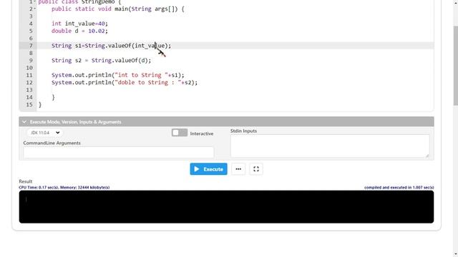Image resolution: width=458 pixels, height=257 pixels.
Task: Open the three-dots more options button
Action: point(238,169)
